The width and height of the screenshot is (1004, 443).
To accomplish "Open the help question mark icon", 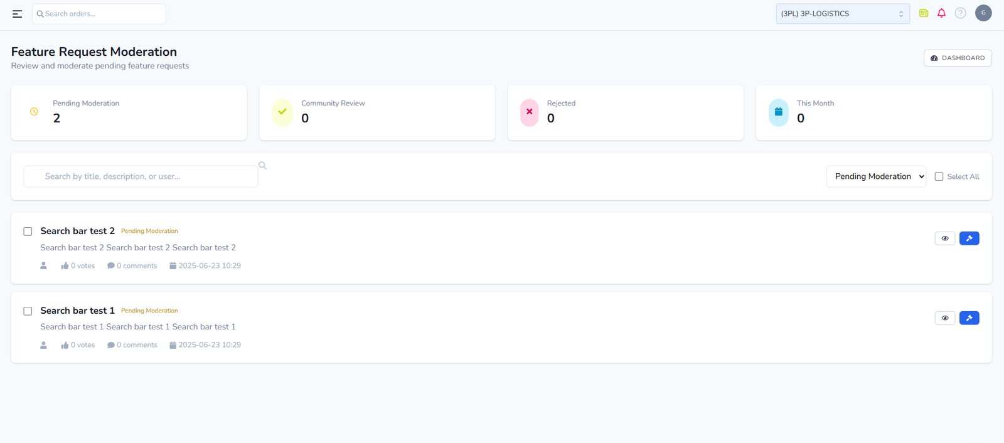I will (x=960, y=13).
